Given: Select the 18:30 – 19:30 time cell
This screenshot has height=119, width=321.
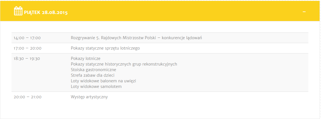Looking at the screenshot, I should [27, 59].
